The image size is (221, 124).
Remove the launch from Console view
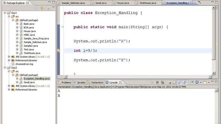point(157,82)
